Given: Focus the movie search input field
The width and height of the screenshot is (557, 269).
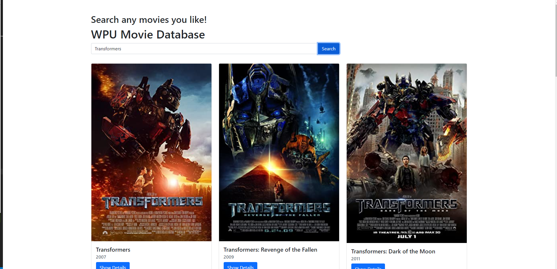Looking at the screenshot, I should tap(204, 49).
